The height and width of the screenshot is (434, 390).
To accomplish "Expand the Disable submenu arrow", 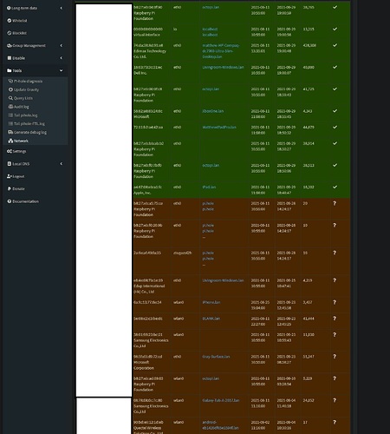I will [61, 58].
